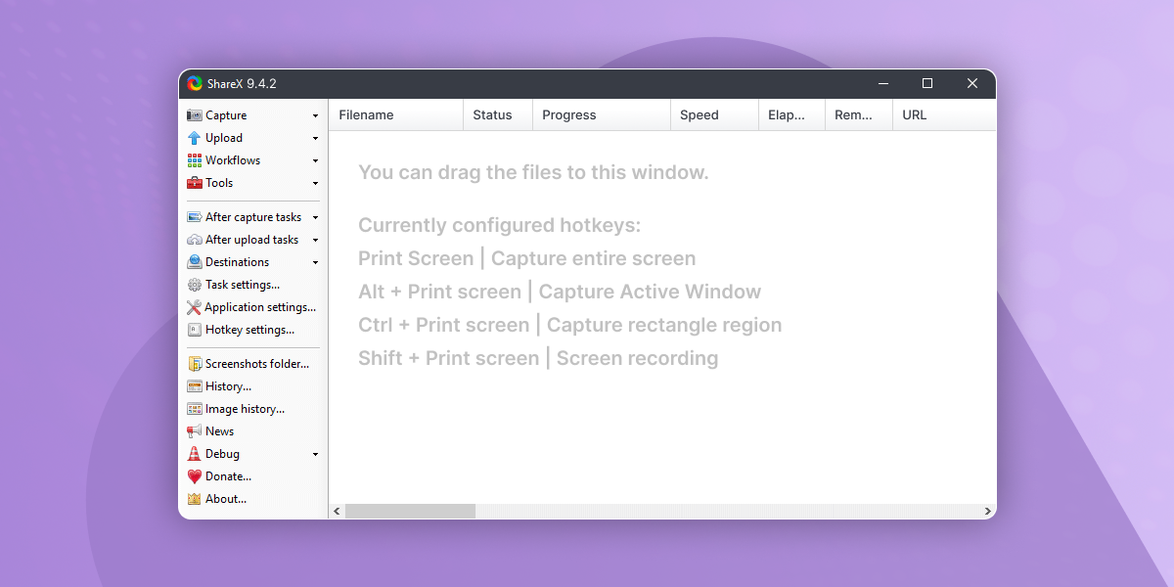This screenshot has height=587, width=1174.
Task: Sort by the Remaining column header
Action: [859, 114]
